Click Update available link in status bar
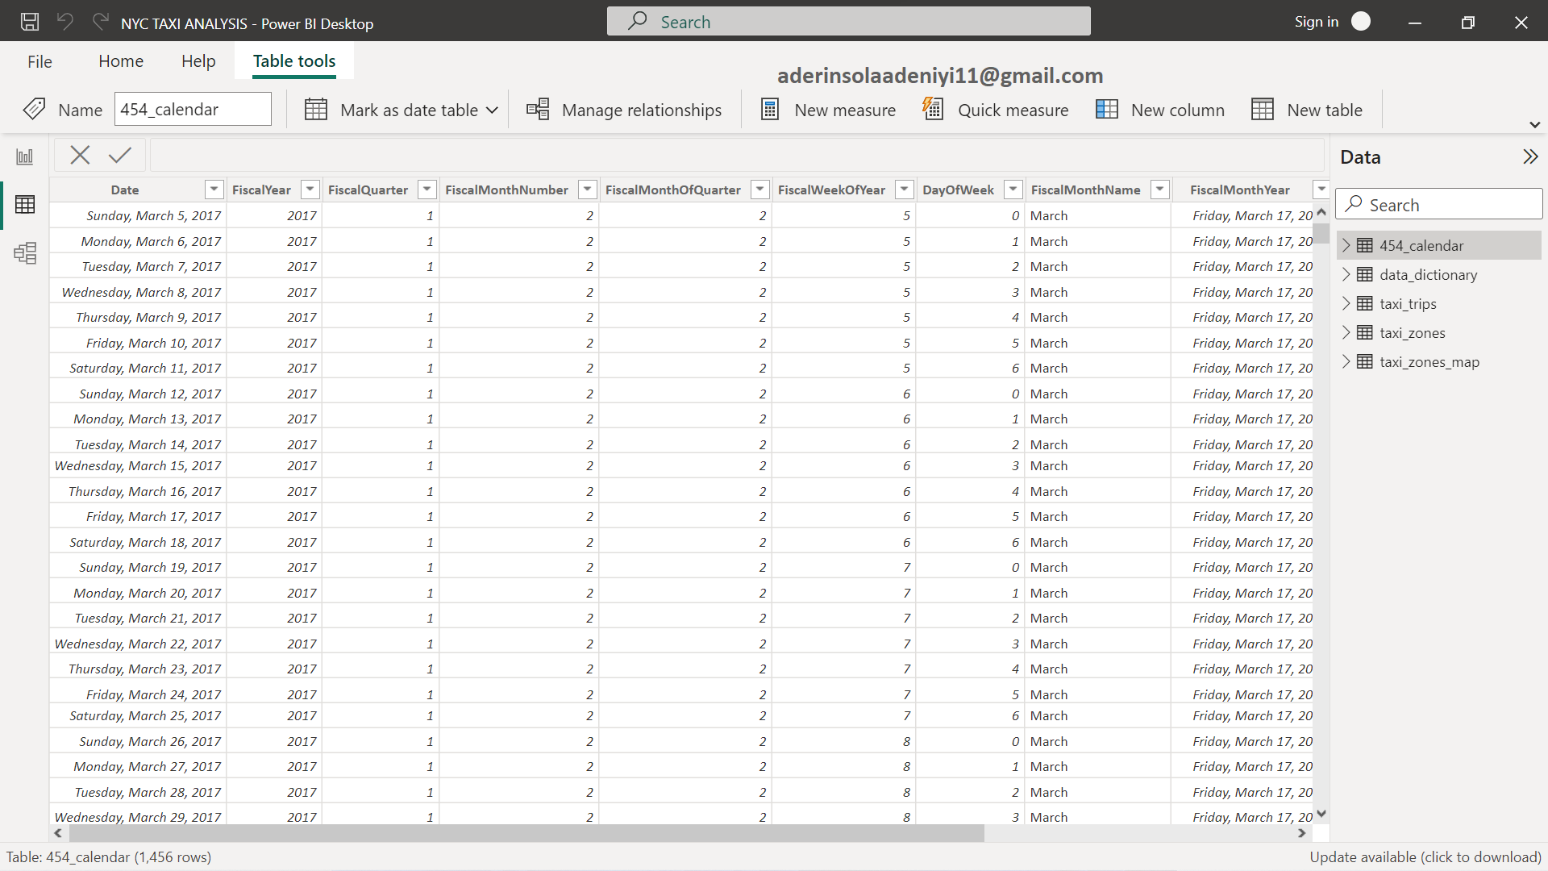1548x871 pixels. (x=1425, y=857)
